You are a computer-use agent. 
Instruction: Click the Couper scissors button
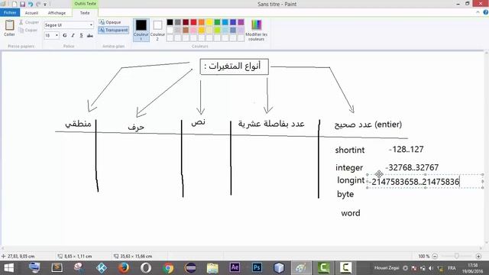(x=29, y=22)
